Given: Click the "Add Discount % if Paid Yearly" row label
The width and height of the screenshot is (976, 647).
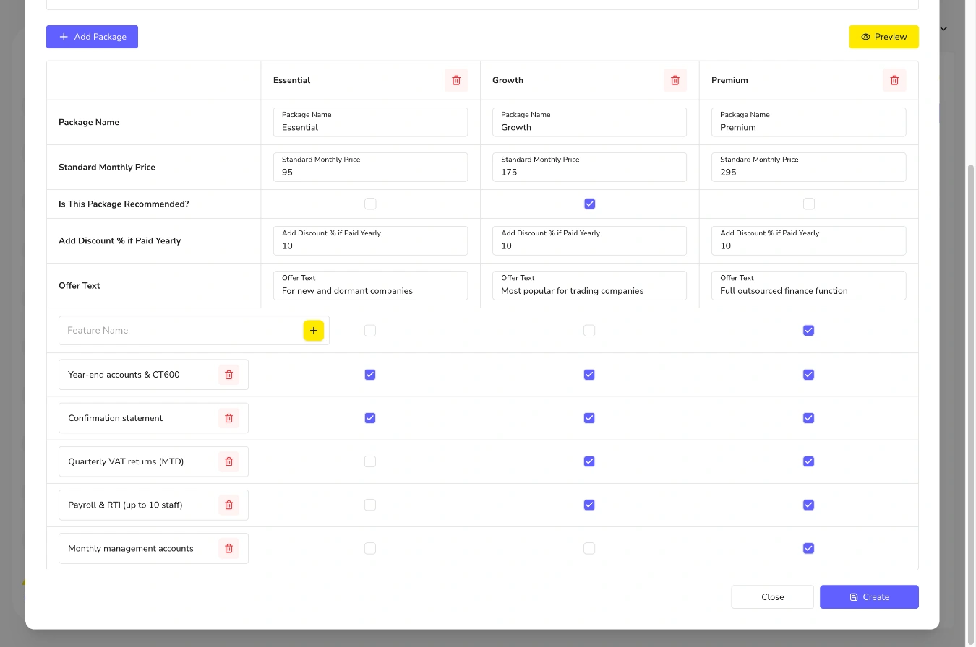Looking at the screenshot, I should [119, 240].
